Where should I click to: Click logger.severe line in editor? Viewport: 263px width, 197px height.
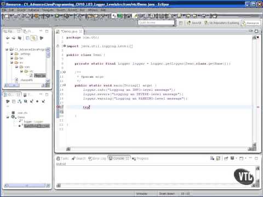[x=133, y=94]
